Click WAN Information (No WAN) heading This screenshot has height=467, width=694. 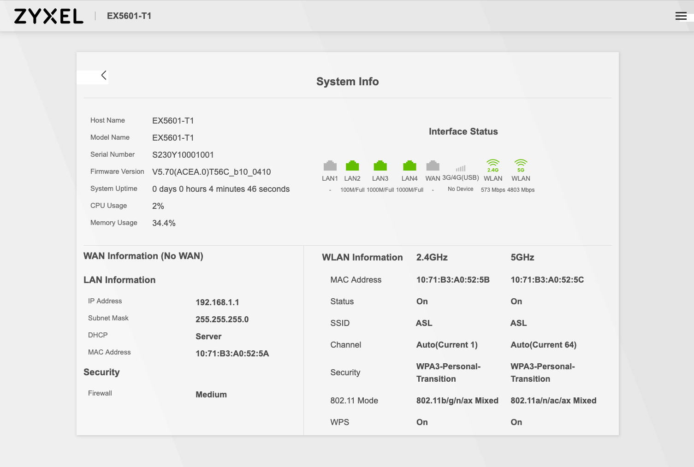pos(143,256)
